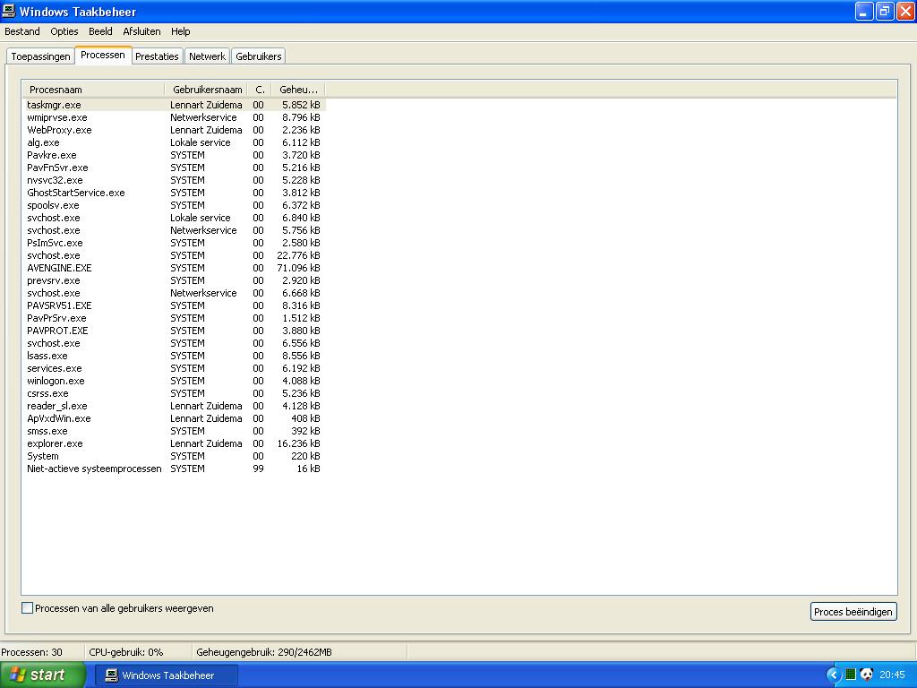Screen dimensions: 917x688
Task: Sort by the CPU column header
Action: 259,90
